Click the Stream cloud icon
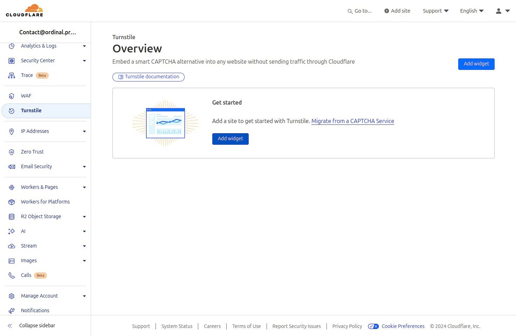 (12, 246)
